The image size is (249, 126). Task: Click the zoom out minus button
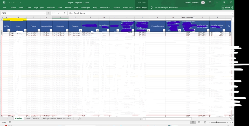[x=210, y=122]
